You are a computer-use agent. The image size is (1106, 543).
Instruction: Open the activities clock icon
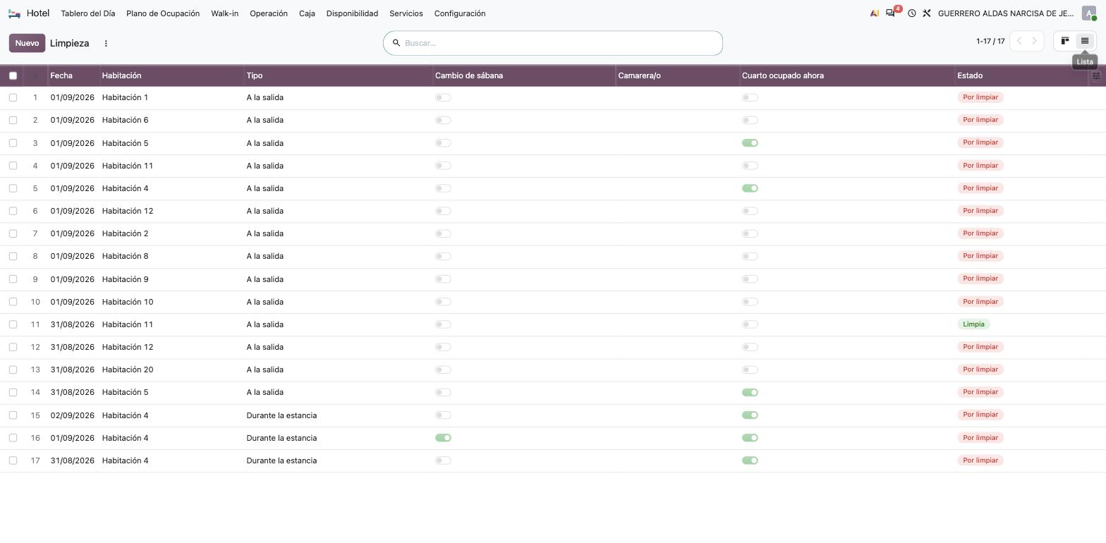tap(911, 13)
